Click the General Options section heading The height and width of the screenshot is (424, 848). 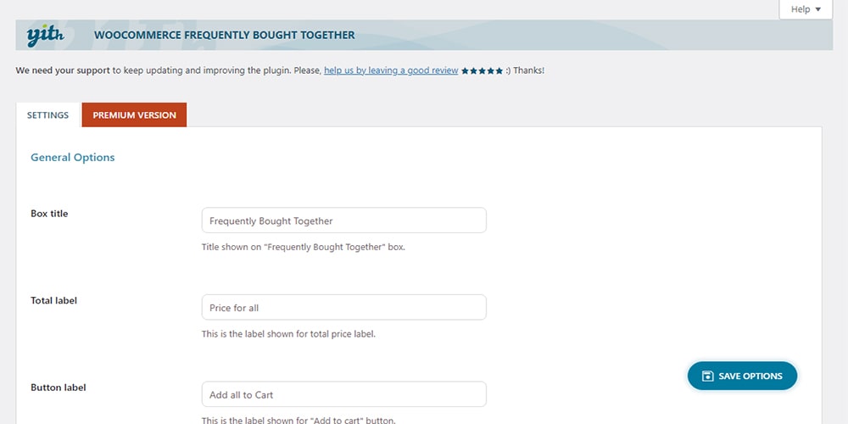pos(72,158)
